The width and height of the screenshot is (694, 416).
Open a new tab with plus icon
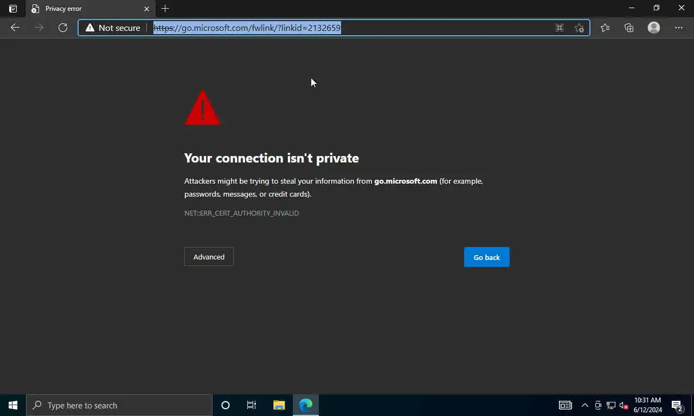(165, 9)
